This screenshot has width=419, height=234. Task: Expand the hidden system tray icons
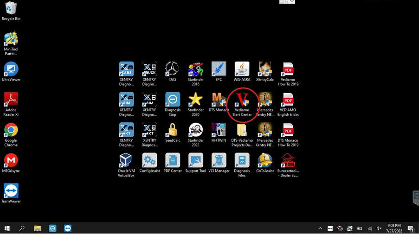[320, 228]
